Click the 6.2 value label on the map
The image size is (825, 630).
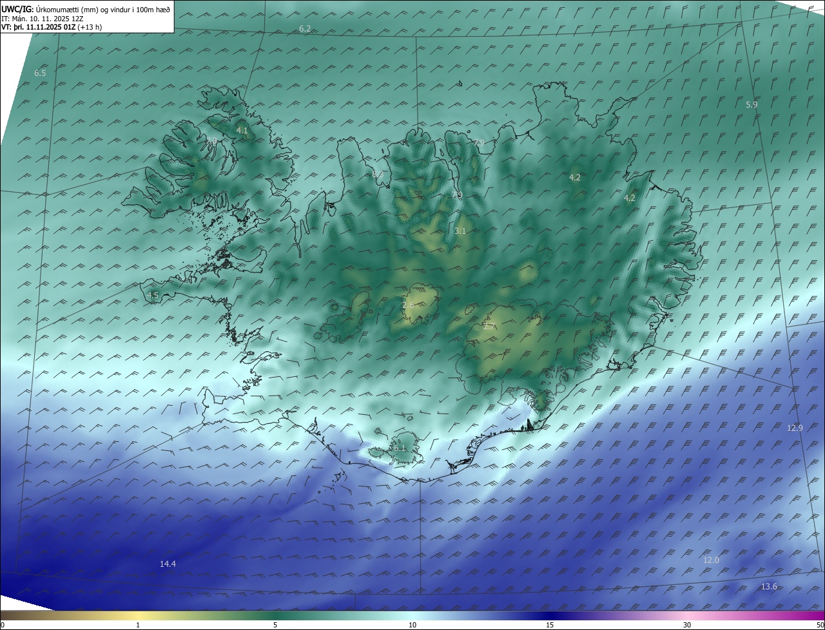click(x=305, y=29)
